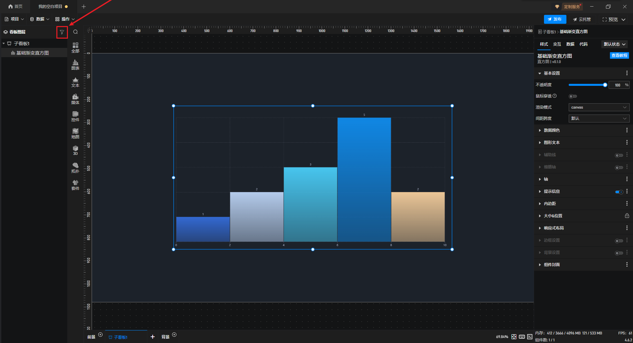Enable the 背景设置 switch
633x343 pixels.
(x=619, y=253)
